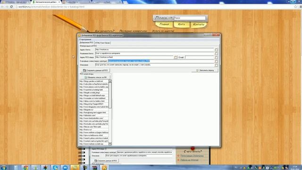
Task: Tick the checkbox beside the E-mail field
Action: click(x=216, y=57)
